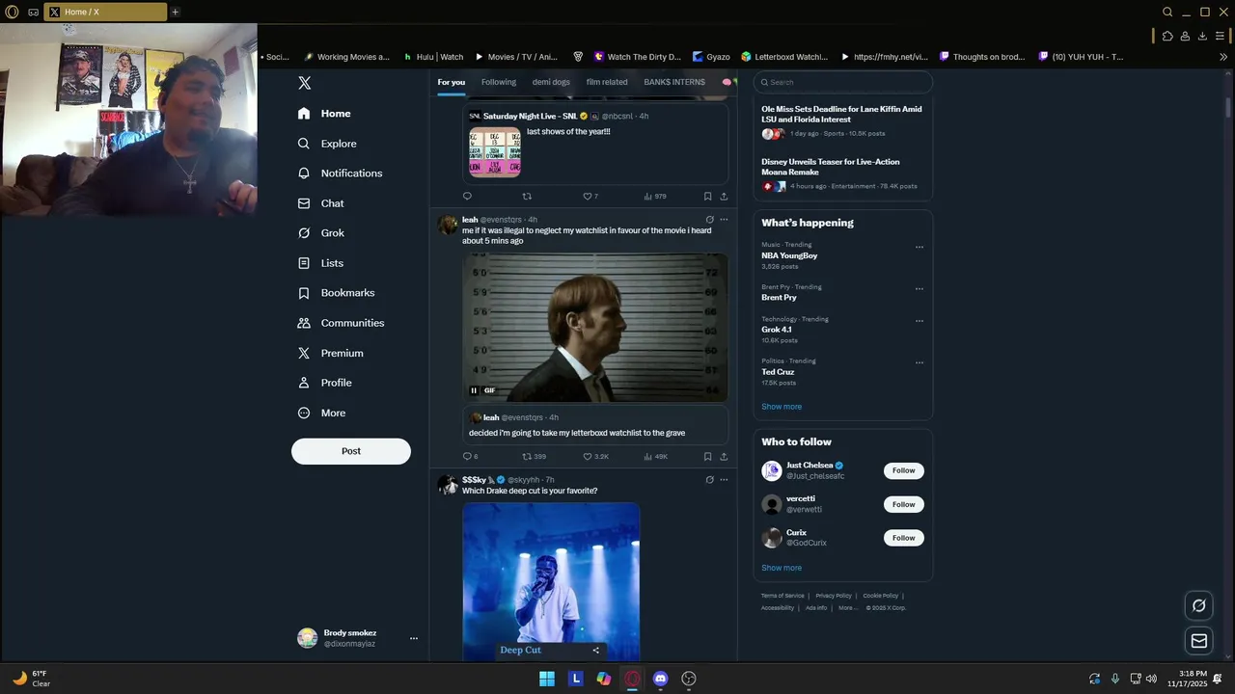Switch to the BANK$ INTERN$ tab
Image resolution: width=1235 pixels, height=694 pixels.
674,82
